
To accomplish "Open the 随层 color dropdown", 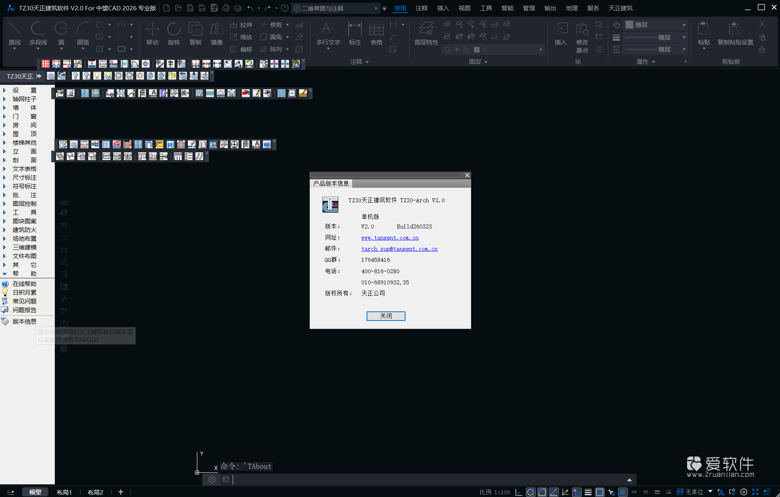I will (656, 25).
